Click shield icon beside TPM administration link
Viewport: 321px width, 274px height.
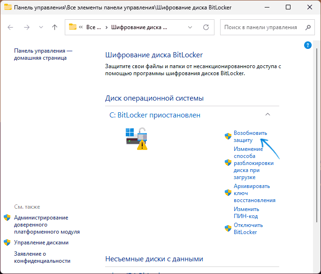[7, 218]
